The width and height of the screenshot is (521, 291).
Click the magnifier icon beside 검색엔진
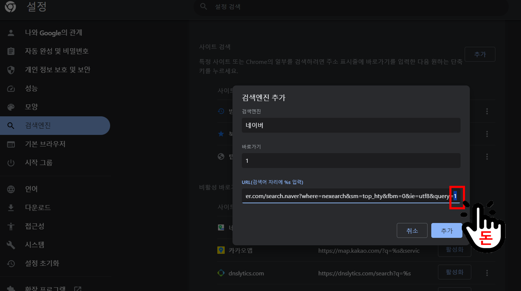[x=11, y=126]
